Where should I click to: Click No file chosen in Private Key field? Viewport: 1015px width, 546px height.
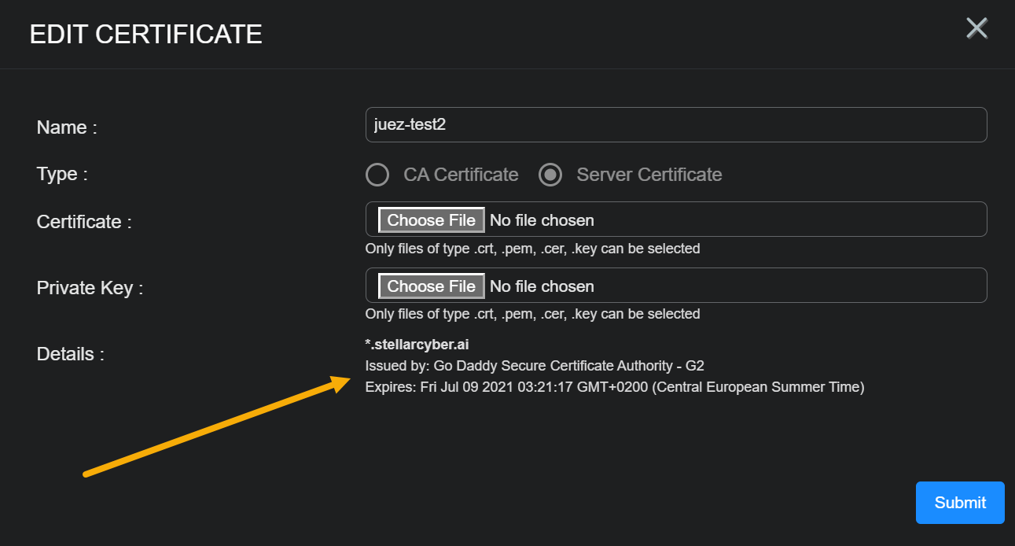tap(542, 286)
